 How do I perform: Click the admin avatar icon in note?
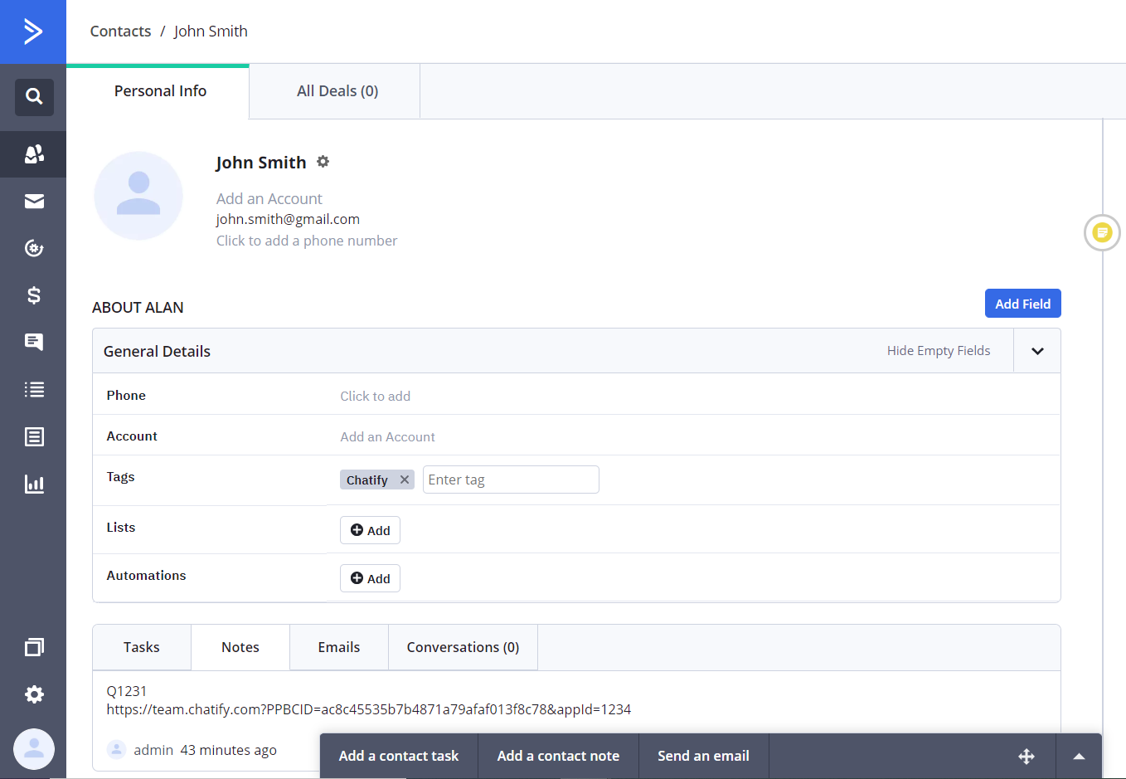117,750
